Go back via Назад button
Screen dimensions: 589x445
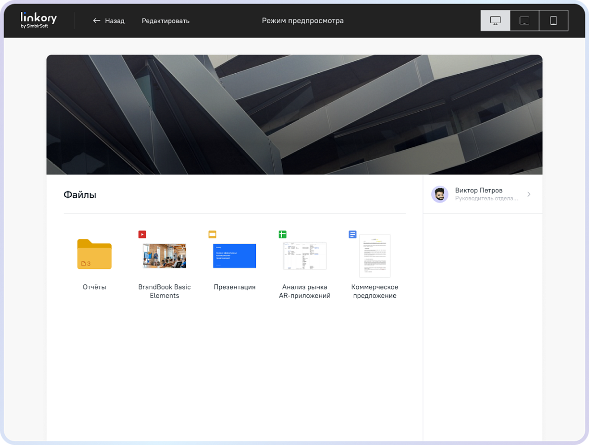[x=109, y=21]
